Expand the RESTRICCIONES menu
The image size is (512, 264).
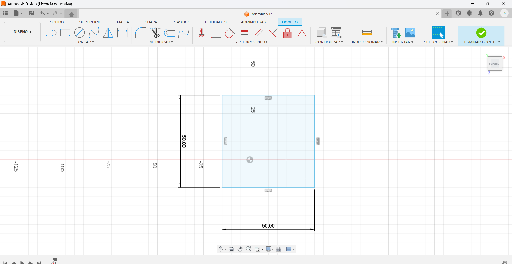[x=251, y=42]
